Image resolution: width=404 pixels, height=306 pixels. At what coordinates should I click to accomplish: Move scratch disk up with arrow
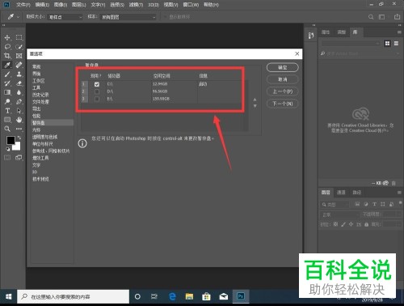[255, 100]
